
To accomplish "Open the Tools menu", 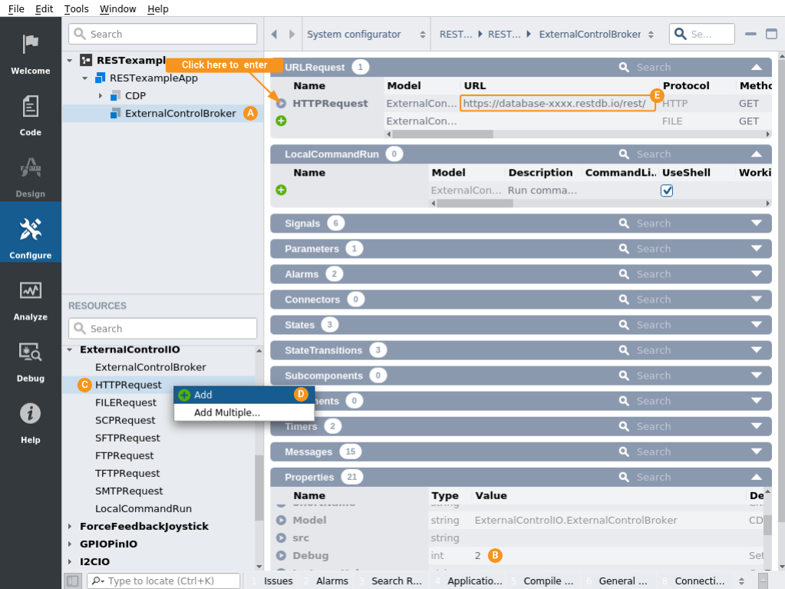I will tap(76, 9).
